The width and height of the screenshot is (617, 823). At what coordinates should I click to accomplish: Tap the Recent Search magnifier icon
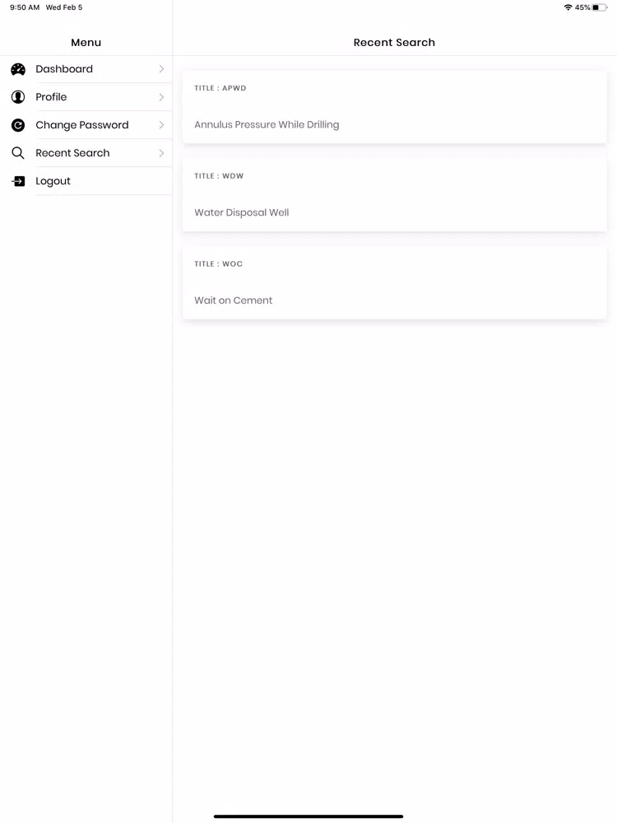[x=18, y=153]
